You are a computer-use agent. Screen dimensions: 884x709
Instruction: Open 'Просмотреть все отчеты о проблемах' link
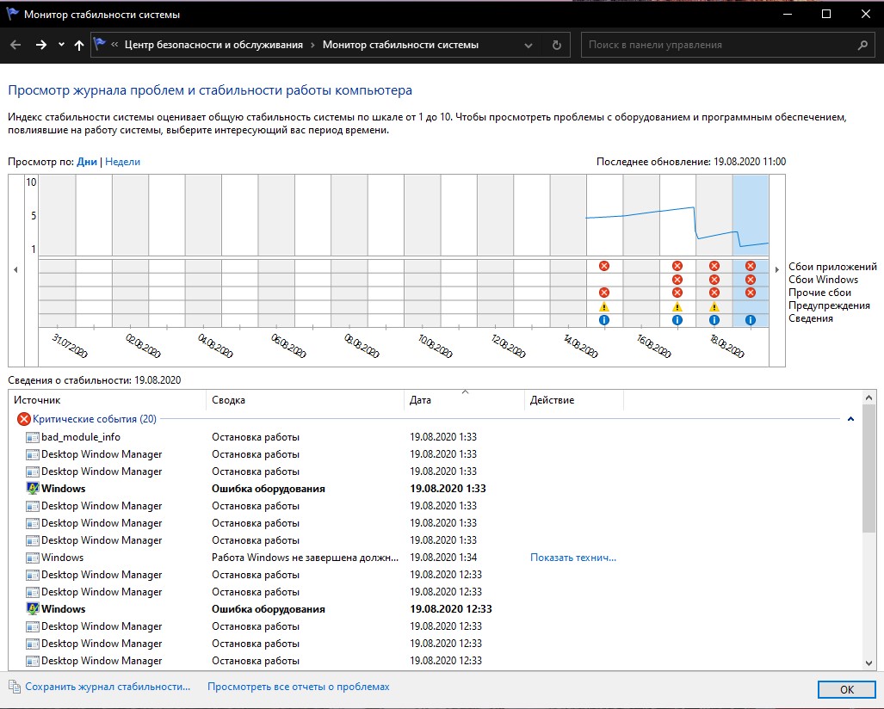click(x=298, y=687)
